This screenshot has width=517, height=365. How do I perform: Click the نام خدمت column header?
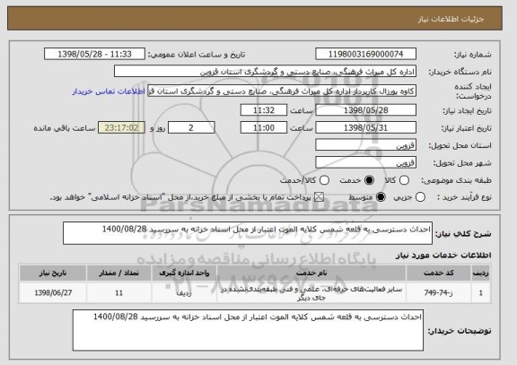pos(311,274)
